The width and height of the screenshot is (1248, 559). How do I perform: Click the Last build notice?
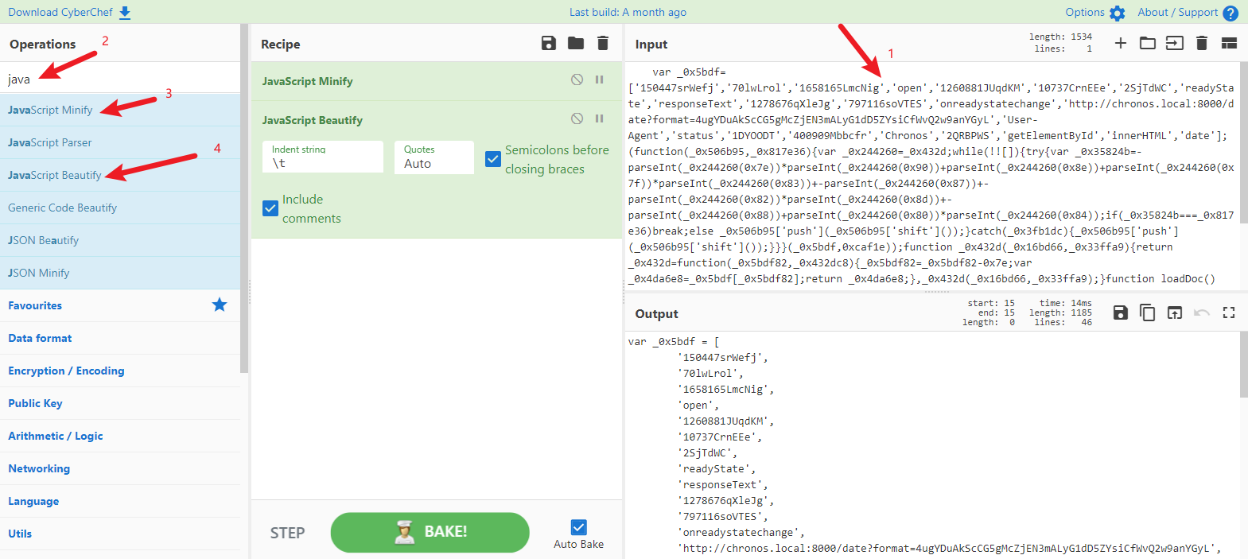click(628, 12)
